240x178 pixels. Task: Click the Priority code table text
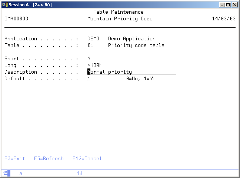tap(136, 46)
